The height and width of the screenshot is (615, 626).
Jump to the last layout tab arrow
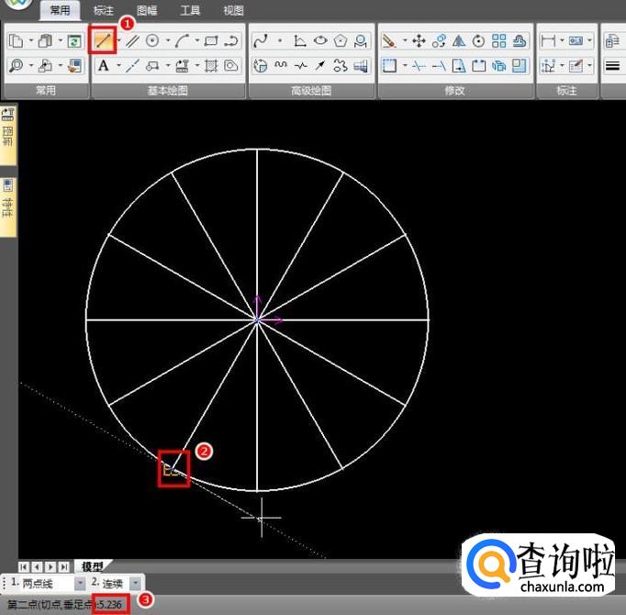coord(64,566)
